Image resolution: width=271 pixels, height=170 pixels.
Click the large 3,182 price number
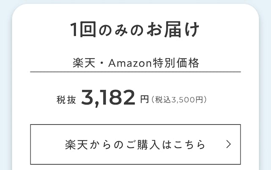click(x=108, y=98)
